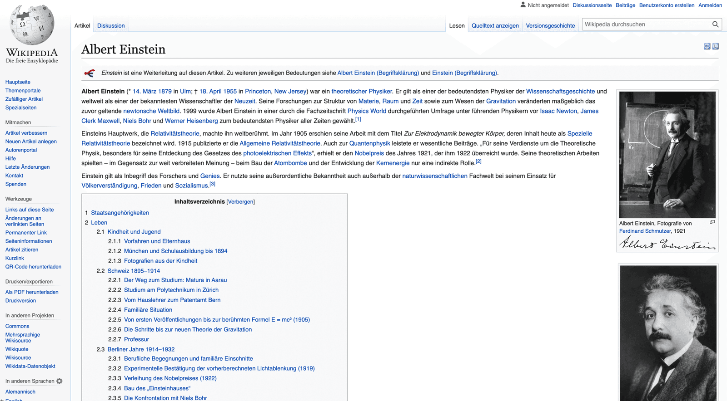The image size is (727, 401).
Task: Follow the 'Physics World' link
Action: click(367, 111)
